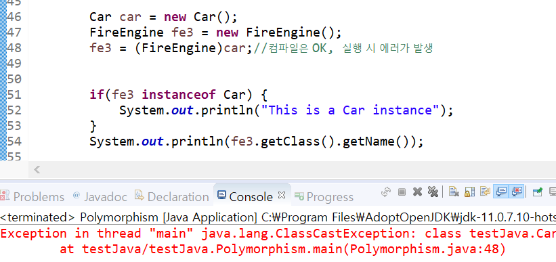556x262 pixels.
Task: Click the 'new Car()' expression on line 46
Action: click(x=197, y=17)
